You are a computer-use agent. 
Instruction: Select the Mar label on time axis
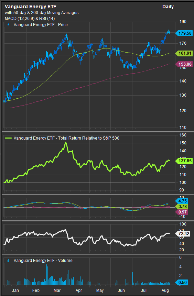point(57,290)
